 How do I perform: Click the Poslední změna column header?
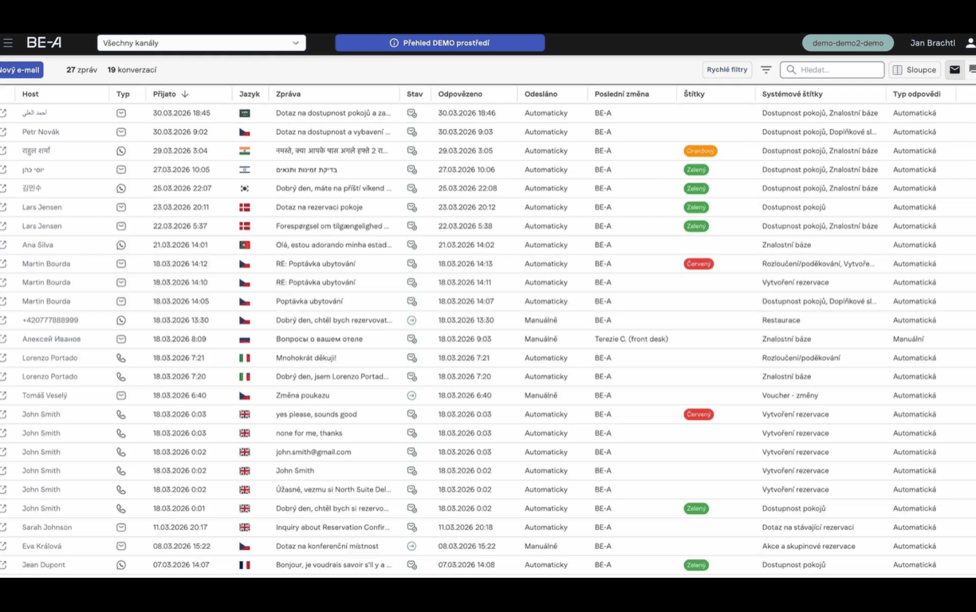tap(622, 94)
